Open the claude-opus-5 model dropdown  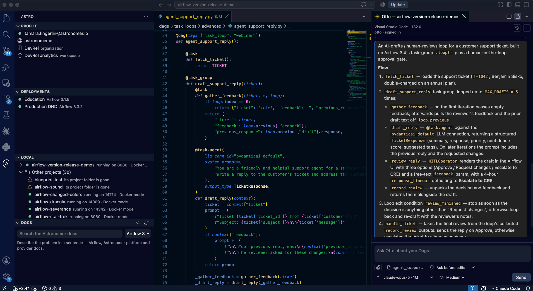pyautogui.click(x=405, y=277)
